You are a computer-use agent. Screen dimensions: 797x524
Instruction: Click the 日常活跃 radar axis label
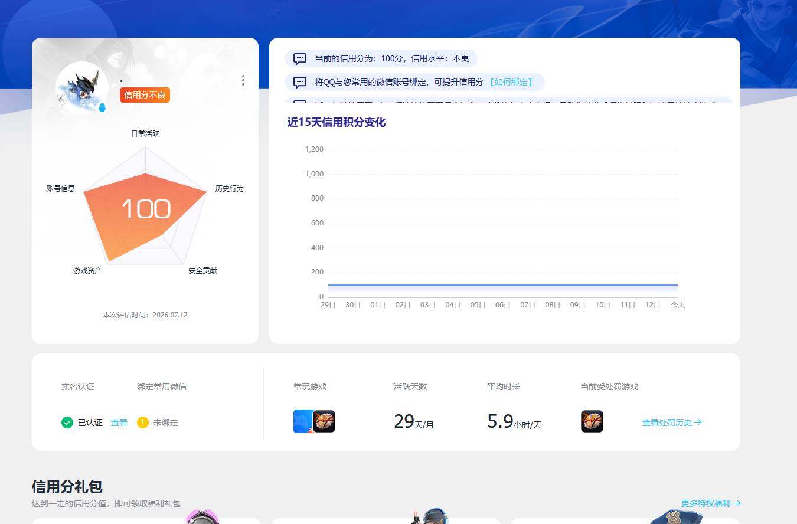pos(145,134)
